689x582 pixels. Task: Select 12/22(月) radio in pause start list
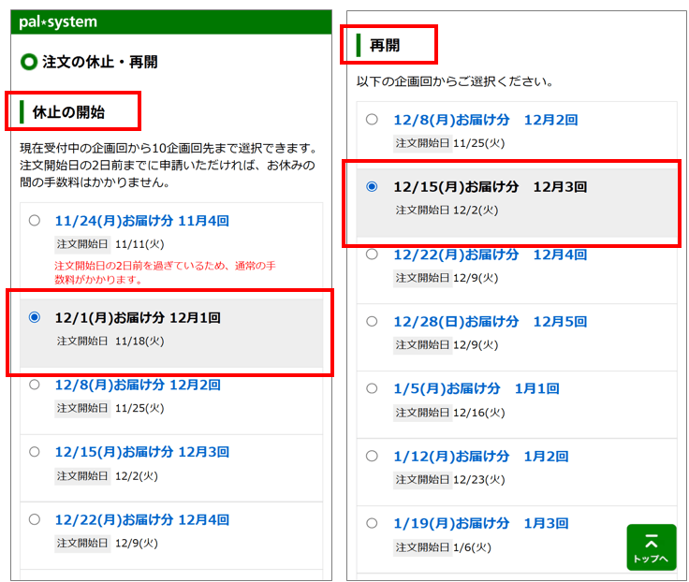[35, 519]
